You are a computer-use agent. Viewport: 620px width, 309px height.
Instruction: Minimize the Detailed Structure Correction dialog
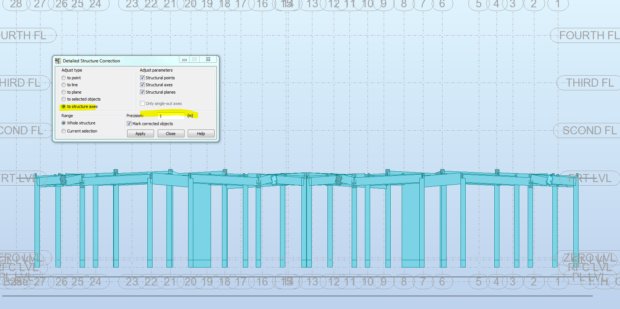(184, 59)
